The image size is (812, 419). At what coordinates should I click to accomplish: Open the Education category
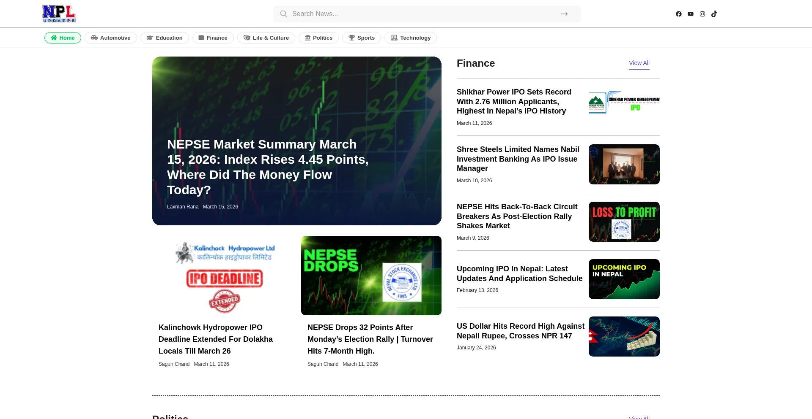pos(165,38)
